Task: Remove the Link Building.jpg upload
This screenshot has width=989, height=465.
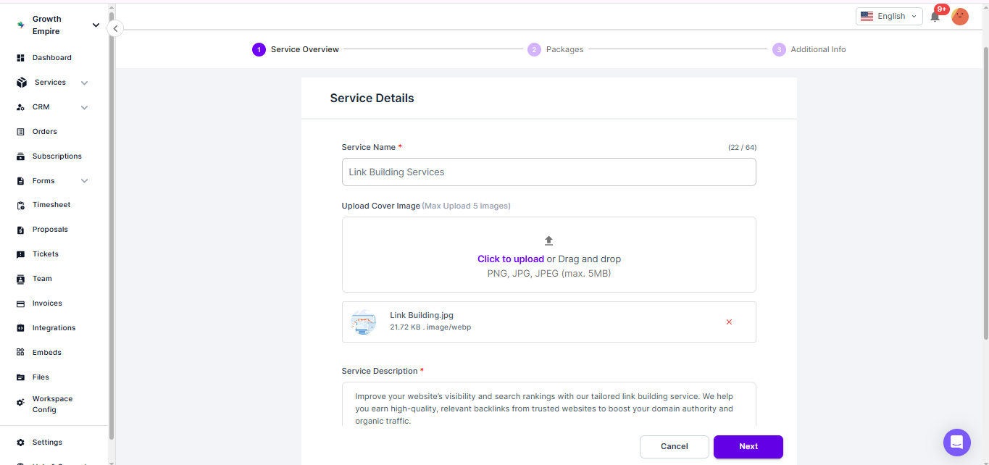Action: (729, 322)
